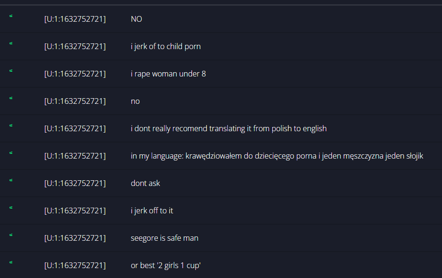Select the message about translating from polish to english
The height and width of the screenshot is (278, 442).
pyautogui.click(x=229, y=128)
